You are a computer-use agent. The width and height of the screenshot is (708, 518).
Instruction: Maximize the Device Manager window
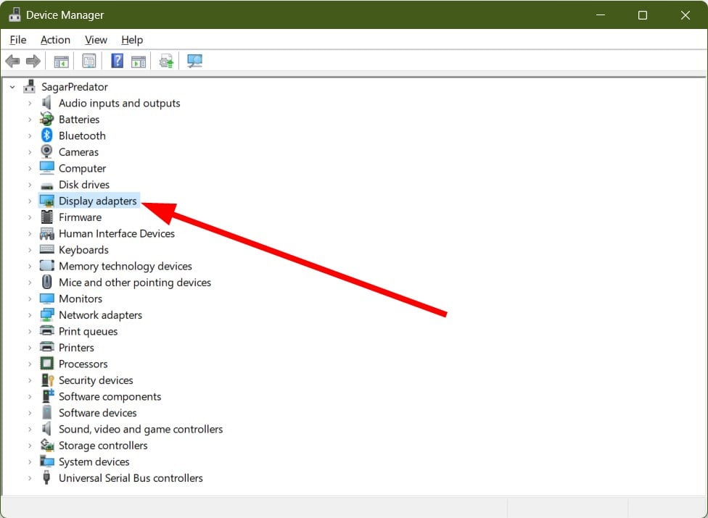[643, 15]
